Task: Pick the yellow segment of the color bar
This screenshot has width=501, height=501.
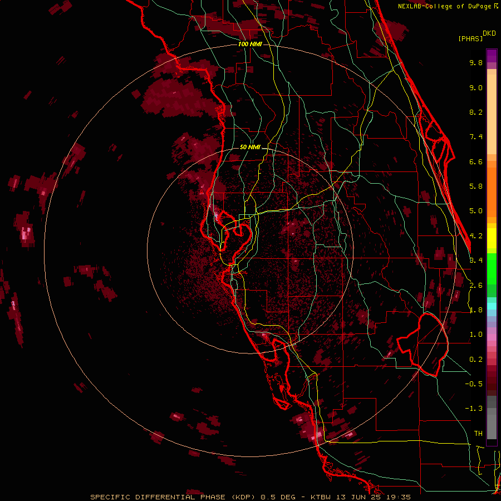Action: 492,238
